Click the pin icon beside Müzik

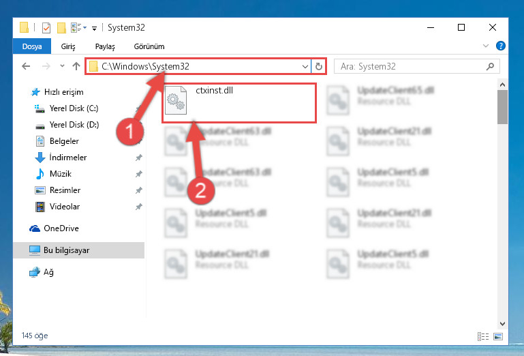(139, 174)
